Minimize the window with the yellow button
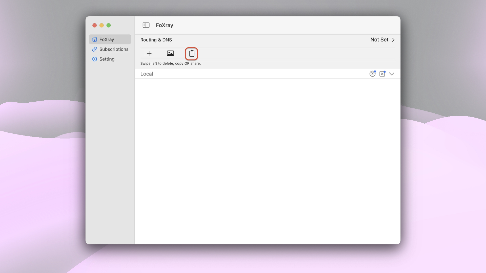This screenshot has width=486, height=273. 102,25
